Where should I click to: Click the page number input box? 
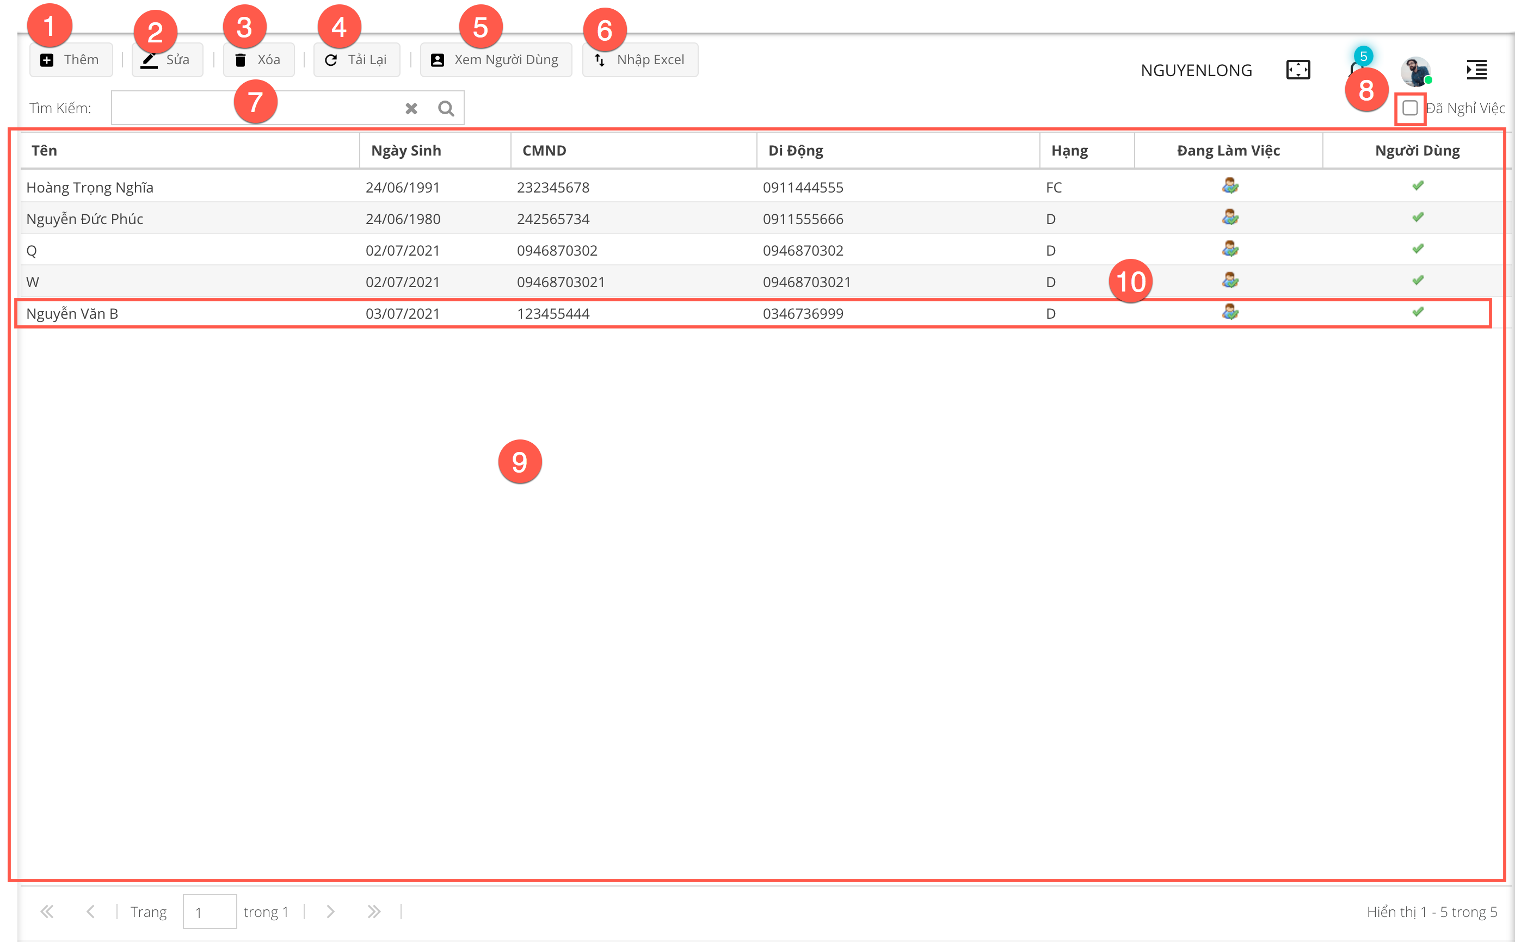click(x=210, y=912)
